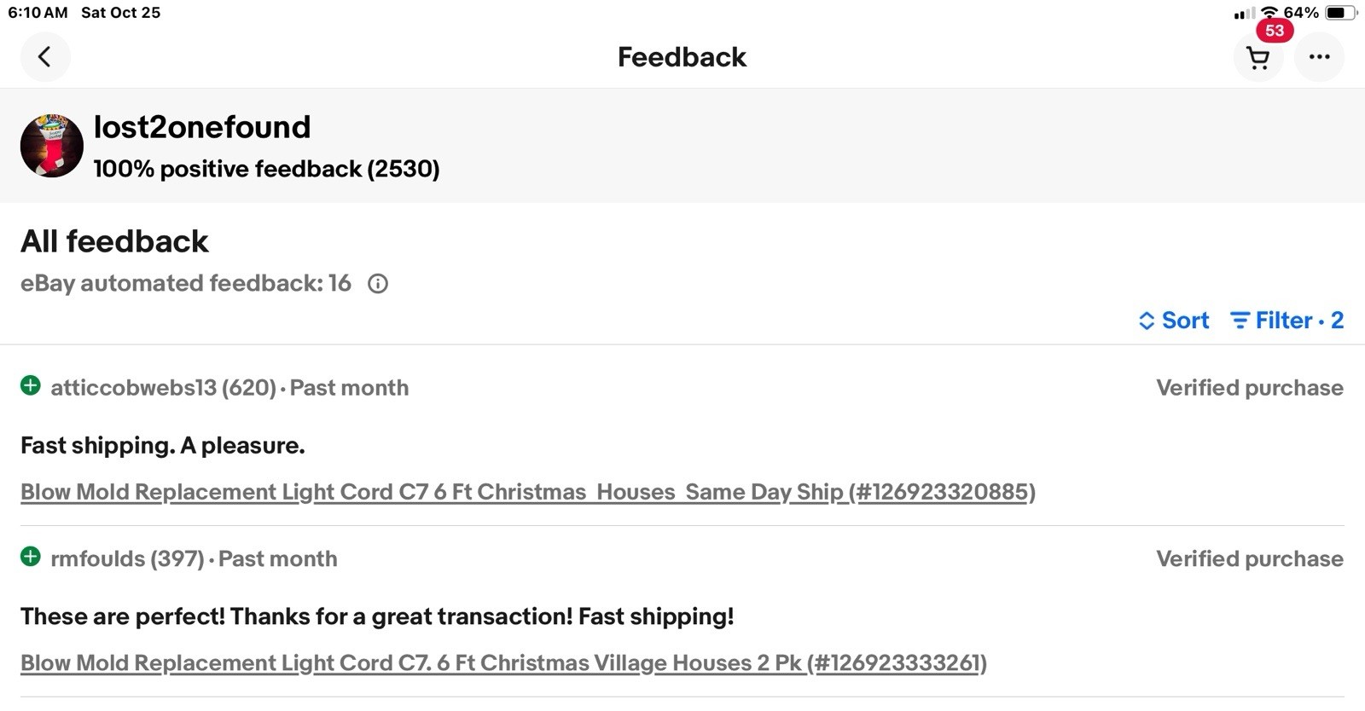Tap Verified purchase on the atticcobwebs13 review
This screenshot has height=711, width=1365.
click(1249, 388)
